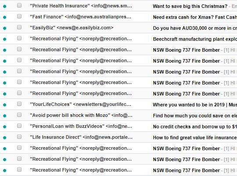Open 'Want to save big this Christmas?' email
This screenshot has width=237, height=176.
[190, 6]
